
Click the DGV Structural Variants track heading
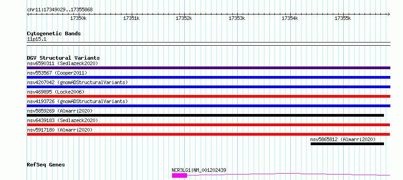(63, 58)
